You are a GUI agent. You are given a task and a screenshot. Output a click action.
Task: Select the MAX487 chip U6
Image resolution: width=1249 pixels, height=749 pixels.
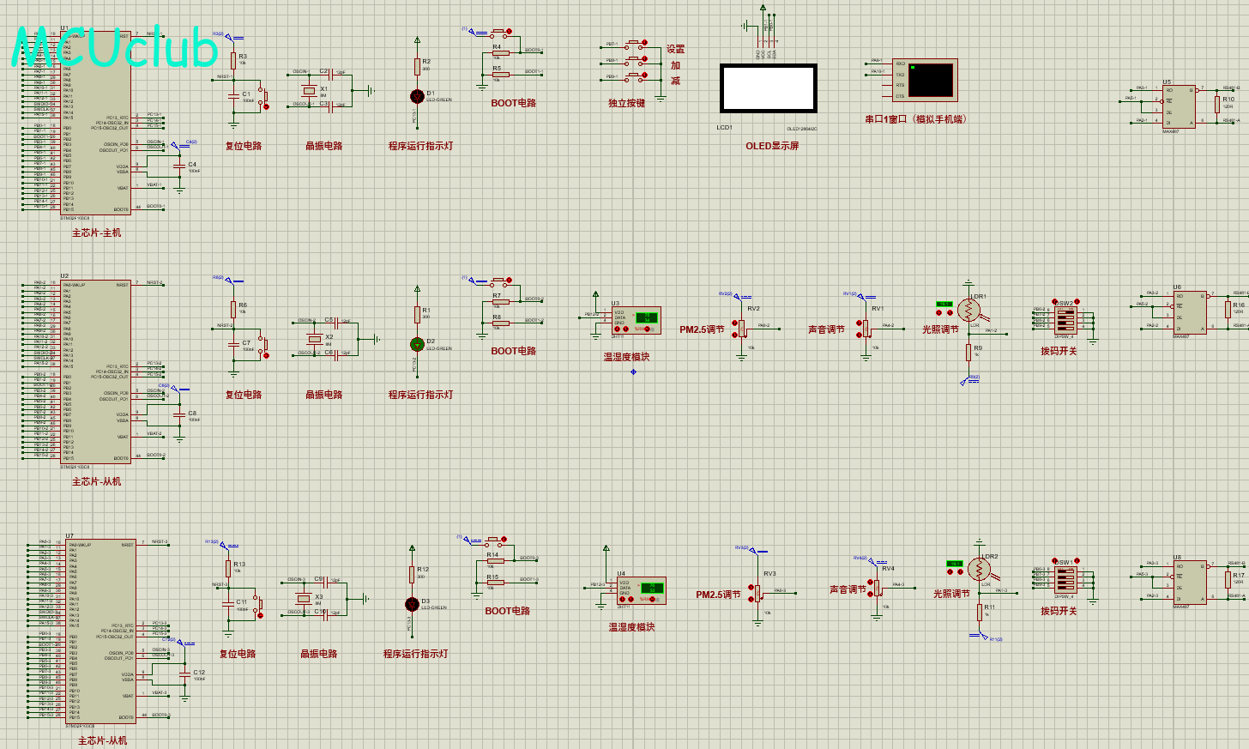[x=1190, y=312]
